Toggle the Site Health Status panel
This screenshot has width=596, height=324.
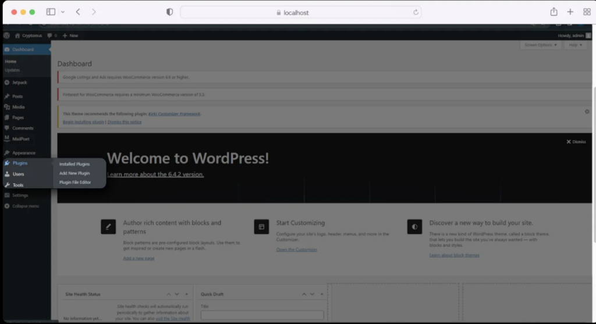click(x=186, y=294)
